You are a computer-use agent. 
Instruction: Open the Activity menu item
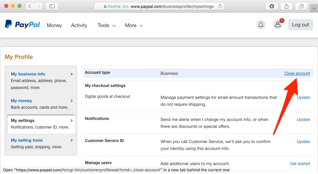(79, 25)
